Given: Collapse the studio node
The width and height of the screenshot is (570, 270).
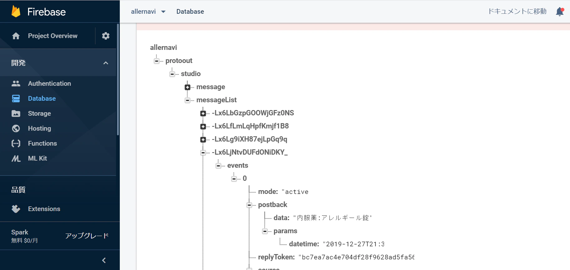Looking at the screenshot, I should coord(172,74).
